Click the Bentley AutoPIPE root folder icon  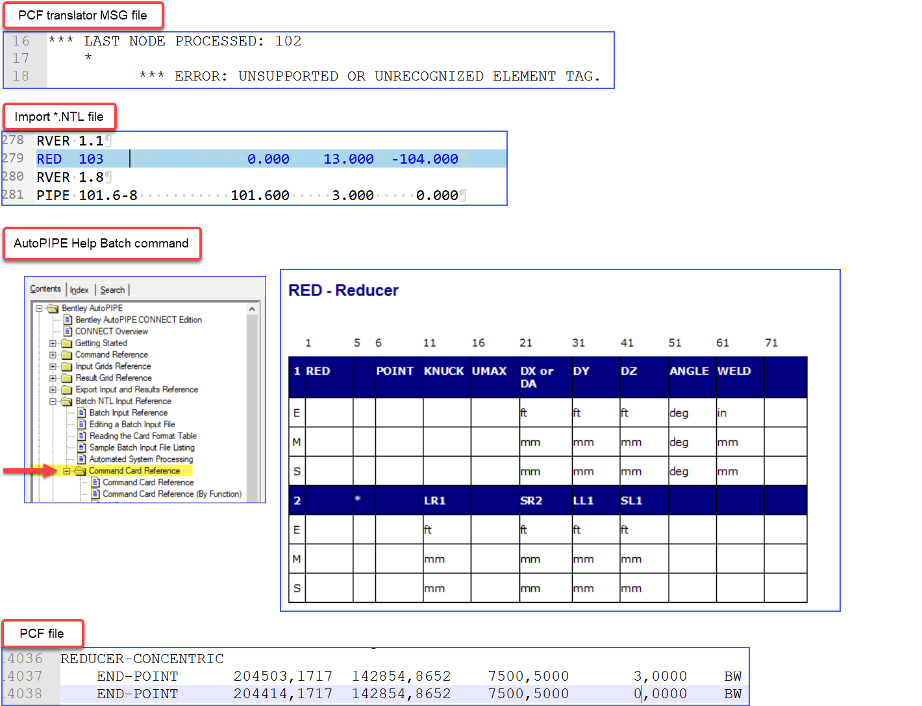[x=53, y=308]
